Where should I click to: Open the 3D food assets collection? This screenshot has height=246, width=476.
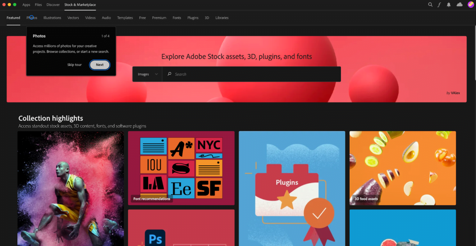(402, 168)
